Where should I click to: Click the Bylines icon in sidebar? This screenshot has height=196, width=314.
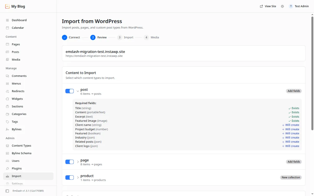point(7,129)
